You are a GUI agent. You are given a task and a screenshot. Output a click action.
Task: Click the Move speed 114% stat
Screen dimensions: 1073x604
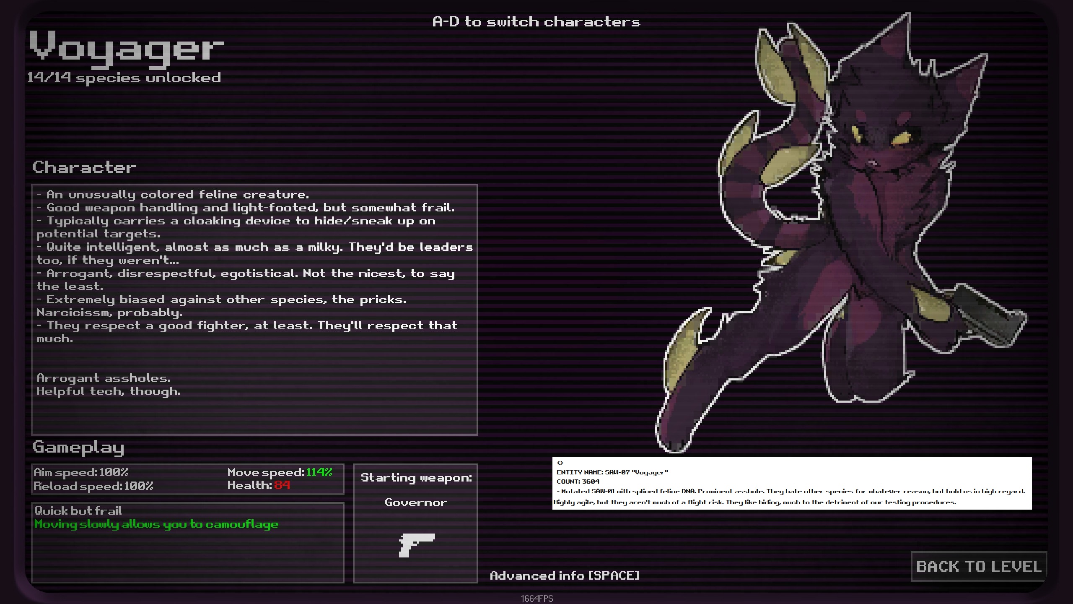[280, 472]
